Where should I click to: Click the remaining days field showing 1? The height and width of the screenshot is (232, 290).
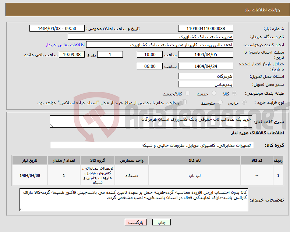click(x=110, y=54)
